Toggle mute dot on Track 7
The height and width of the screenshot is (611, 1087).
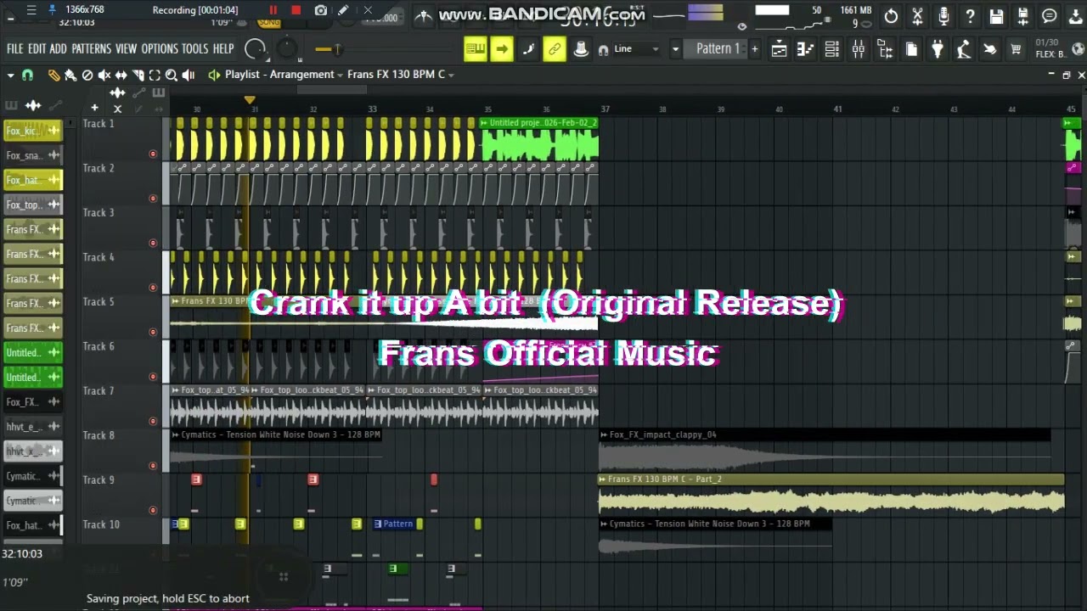coord(153,422)
